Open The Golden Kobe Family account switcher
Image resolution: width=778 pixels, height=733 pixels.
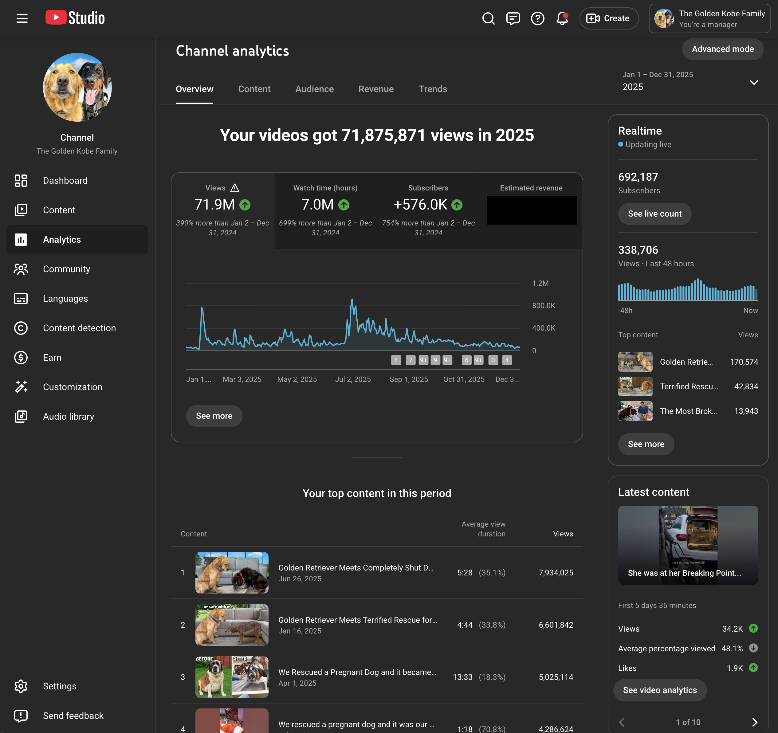click(x=709, y=18)
